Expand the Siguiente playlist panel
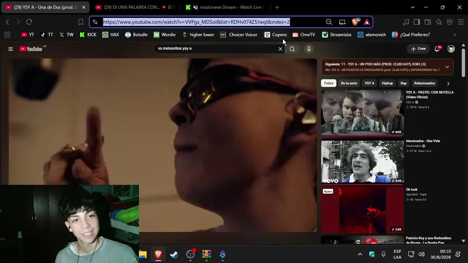This screenshot has height=263, width=468. [x=447, y=67]
